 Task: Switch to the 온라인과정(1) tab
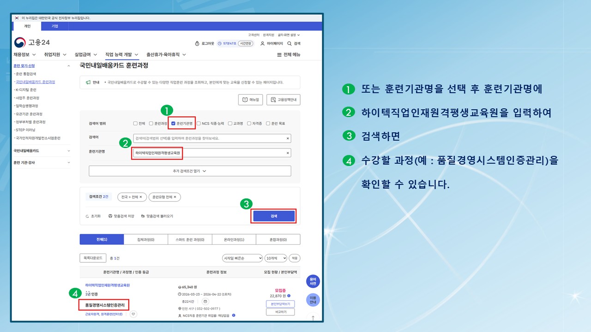point(234,239)
